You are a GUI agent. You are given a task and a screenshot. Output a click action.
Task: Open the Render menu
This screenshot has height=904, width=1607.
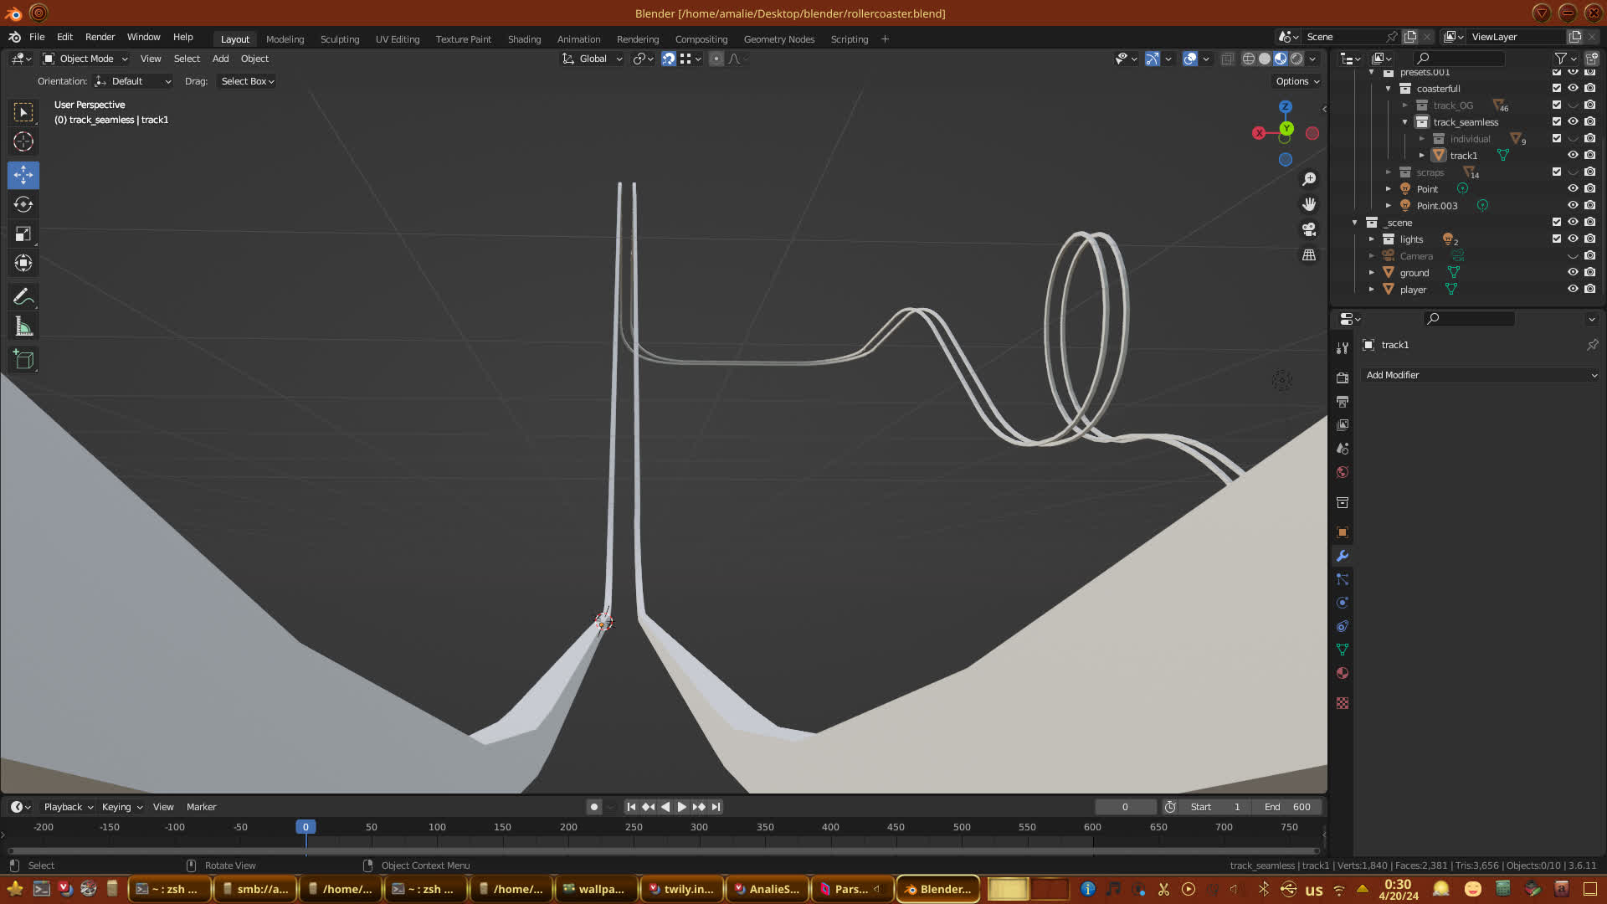point(100,37)
